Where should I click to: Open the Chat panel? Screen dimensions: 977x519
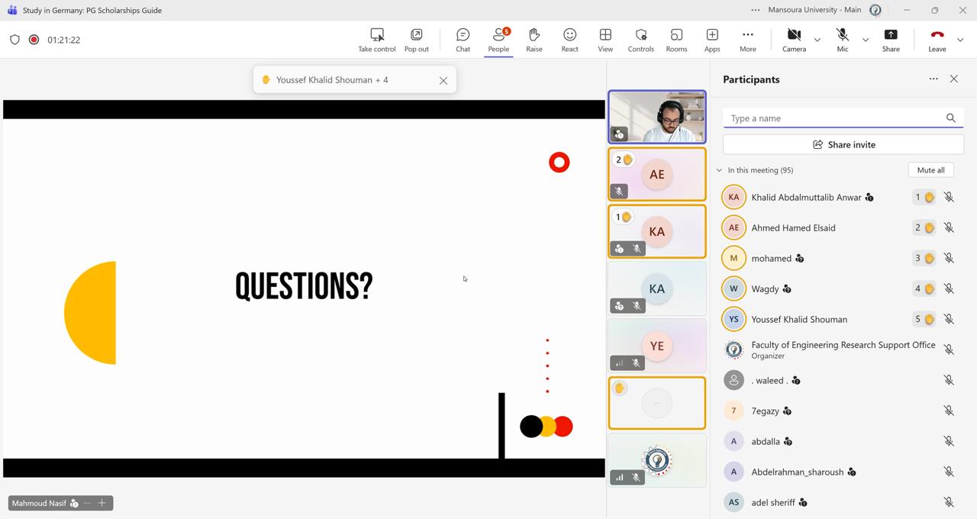coord(463,40)
